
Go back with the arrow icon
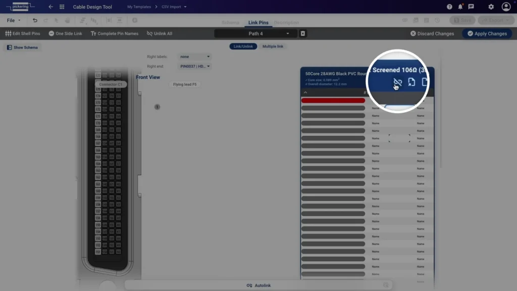[x=50, y=7]
